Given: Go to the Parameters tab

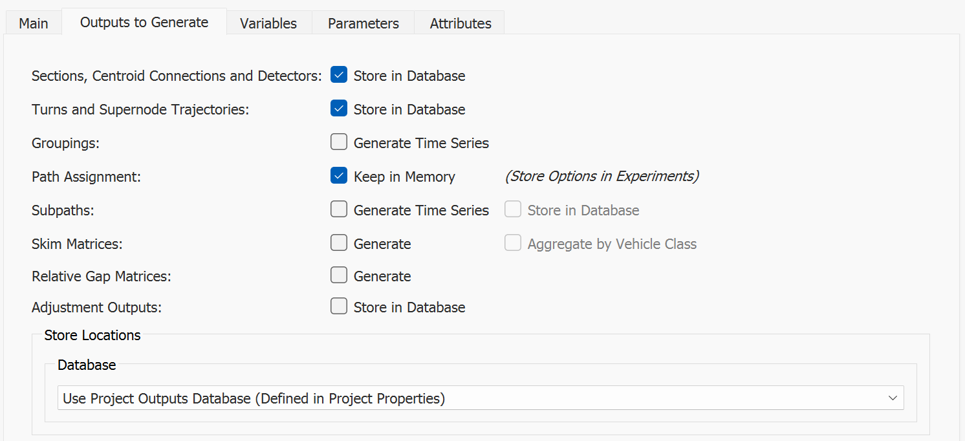Looking at the screenshot, I should [363, 23].
